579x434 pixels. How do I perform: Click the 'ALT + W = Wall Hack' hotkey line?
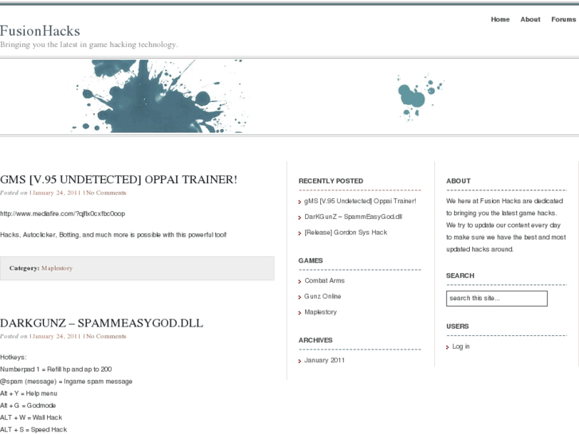coord(31,418)
